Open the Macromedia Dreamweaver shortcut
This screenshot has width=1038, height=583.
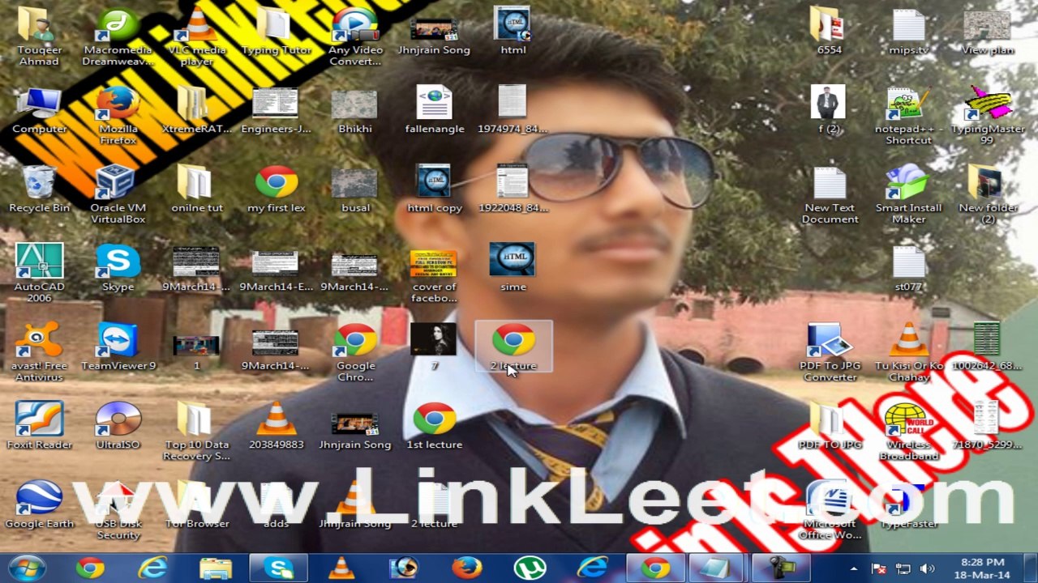[x=118, y=37]
